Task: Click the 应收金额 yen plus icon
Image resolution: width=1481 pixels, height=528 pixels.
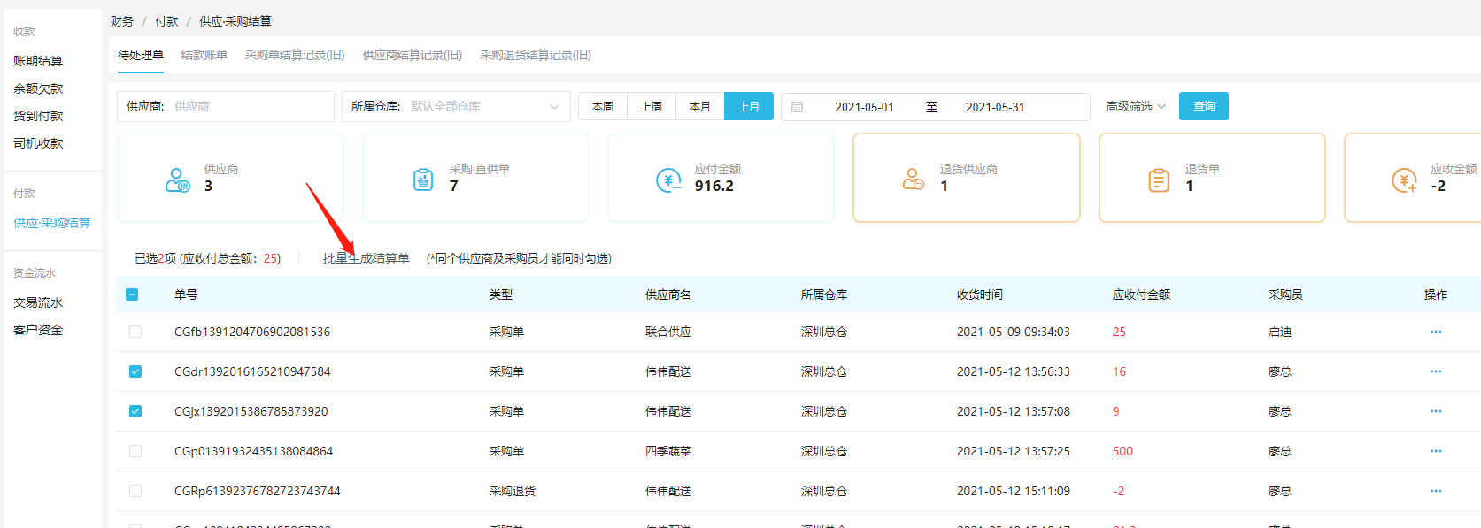Action: pyautogui.click(x=1404, y=180)
